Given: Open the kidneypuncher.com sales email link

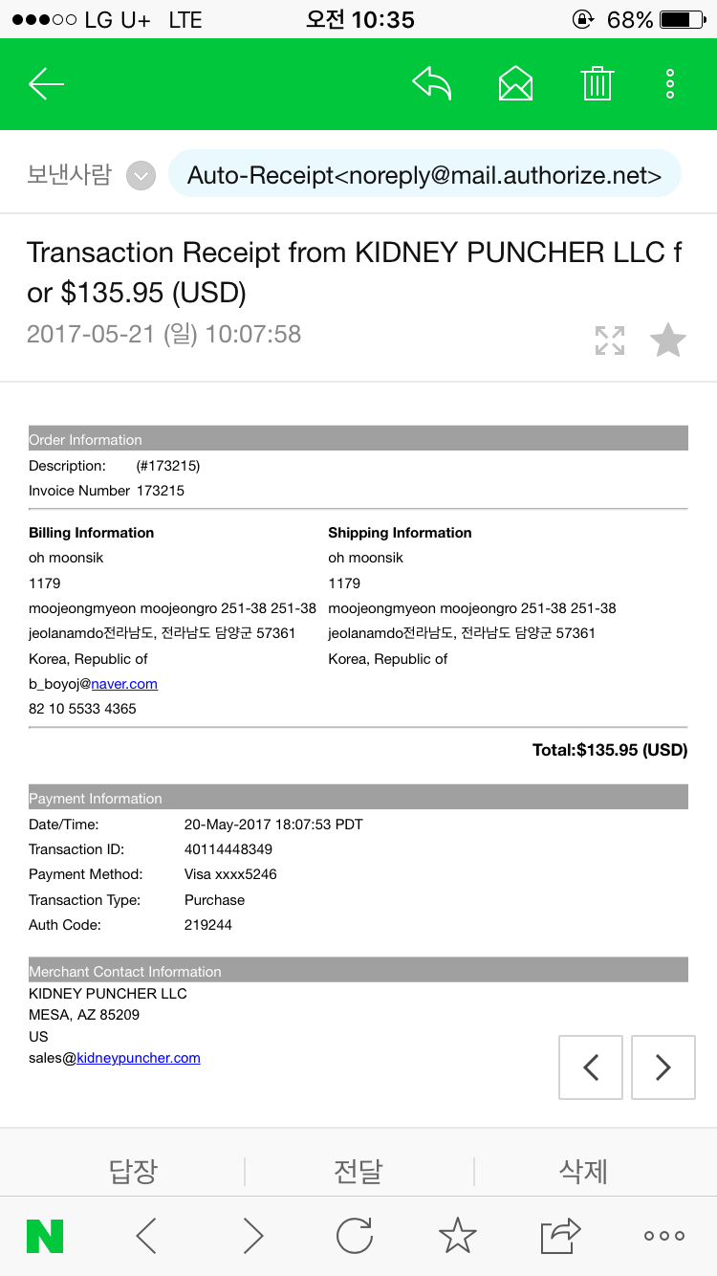Looking at the screenshot, I should tap(139, 1058).
